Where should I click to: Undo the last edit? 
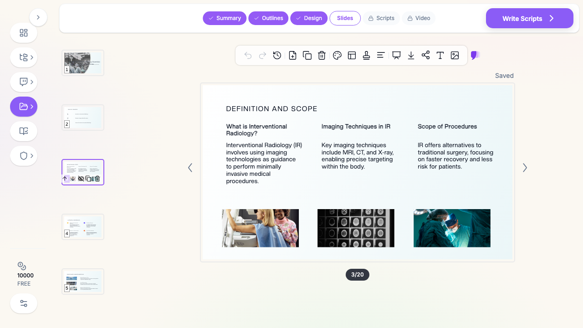(248, 55)
